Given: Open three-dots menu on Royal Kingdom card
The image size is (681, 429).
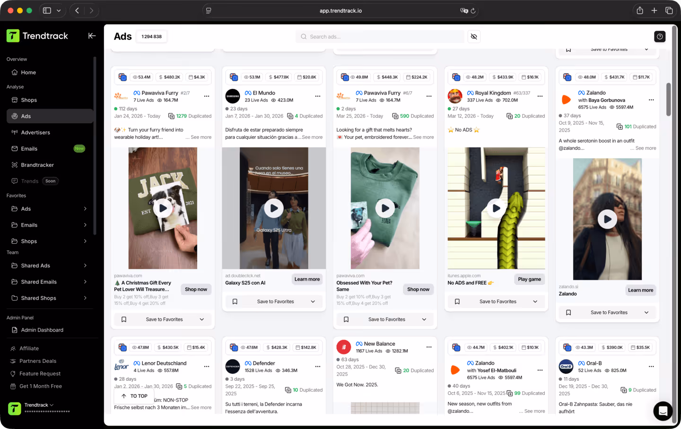Looking at the screenshot, I should (x=540, y=96).
